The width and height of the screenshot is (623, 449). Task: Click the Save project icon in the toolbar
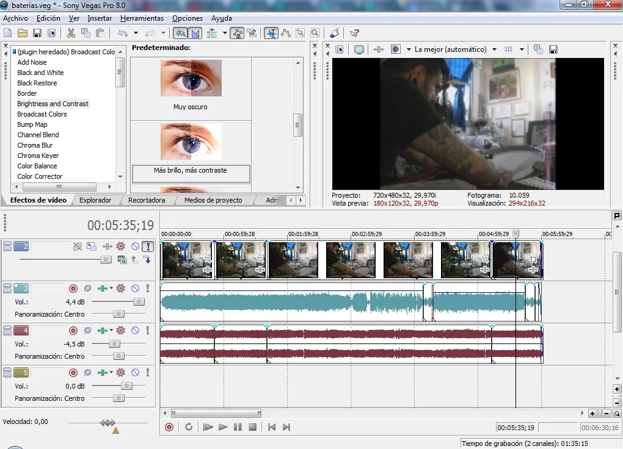pos(37,33)
